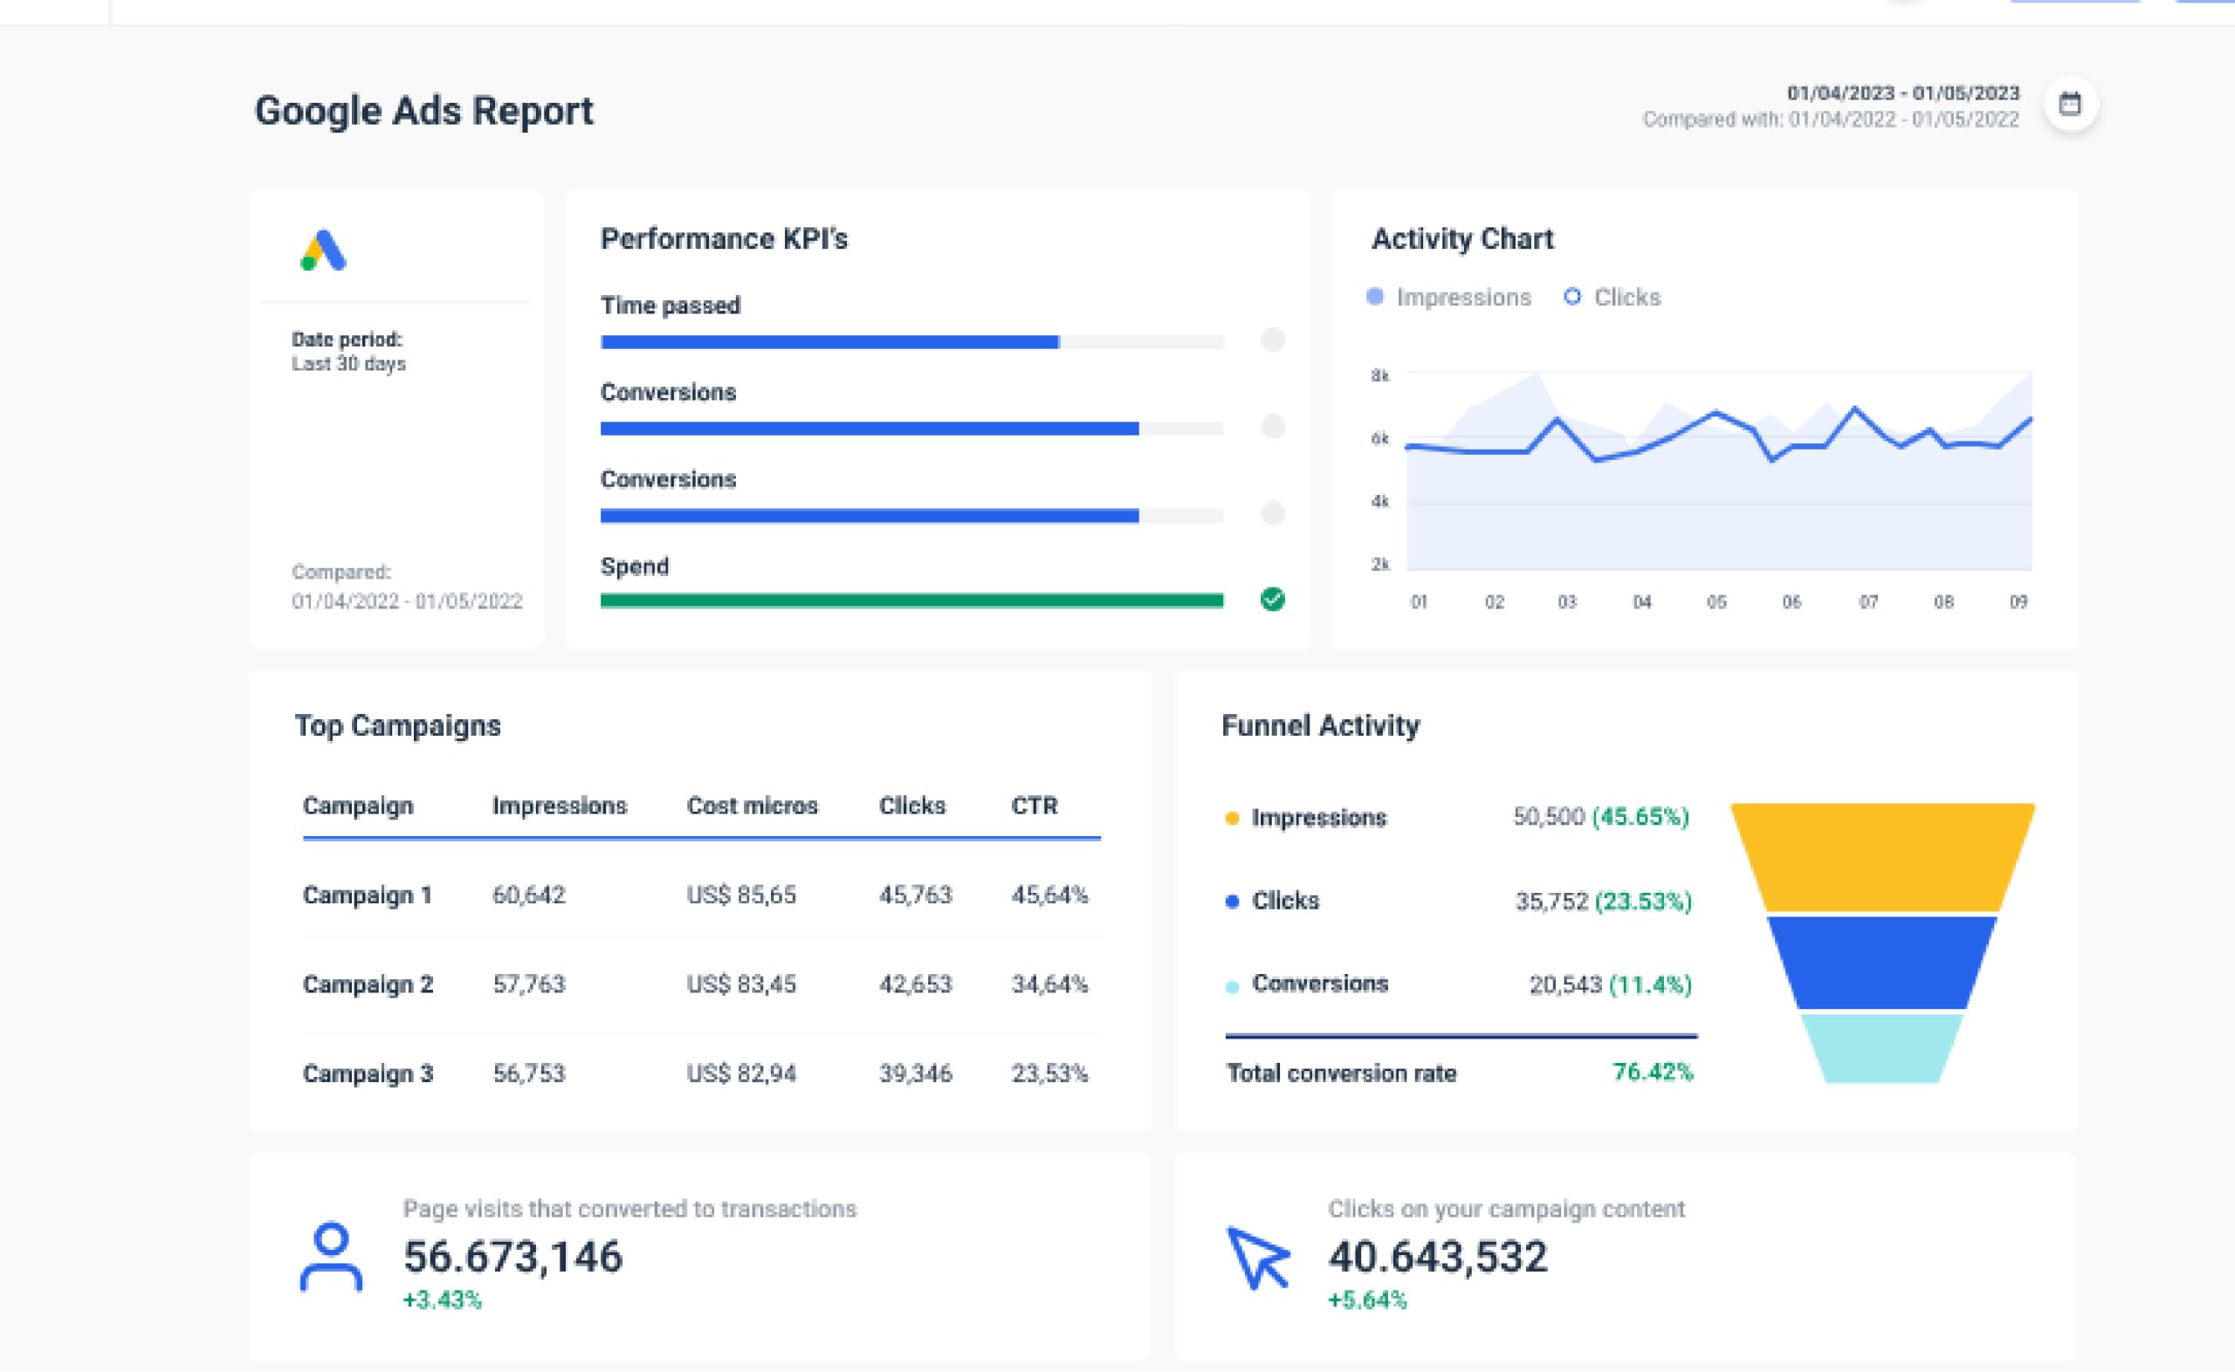Sort by the Campaign column header
This screenshot has height=1372, width=2235.
pyautogui.click(x=358, y=806)
